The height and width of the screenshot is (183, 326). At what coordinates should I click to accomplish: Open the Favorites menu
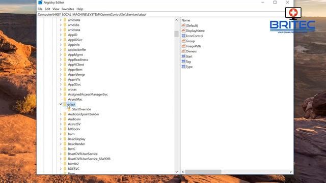click(x=68, y=9)
